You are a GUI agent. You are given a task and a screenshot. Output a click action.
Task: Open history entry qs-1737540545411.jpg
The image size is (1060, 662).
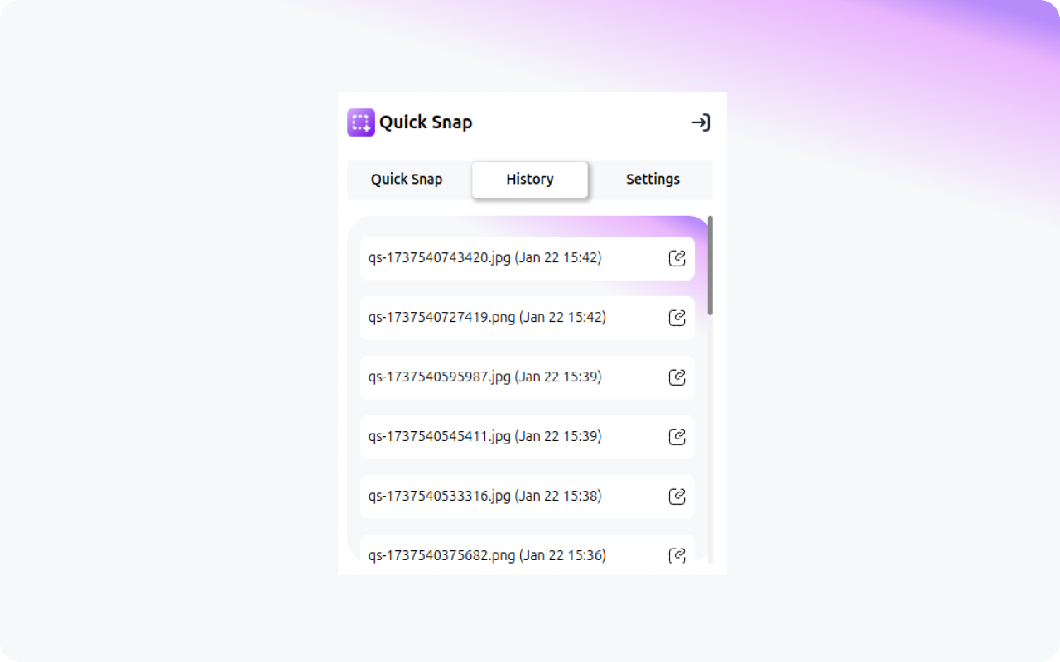coord(484,437)
